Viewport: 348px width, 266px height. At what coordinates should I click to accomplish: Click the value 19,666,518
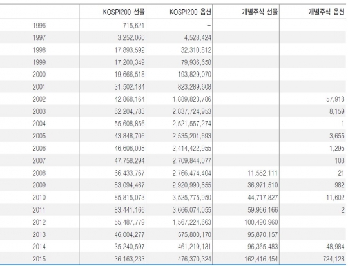pyautogui.click(x=130, y=75)
